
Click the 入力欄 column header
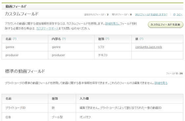[84, 99]
